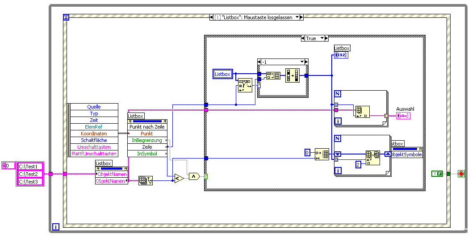Viewport: 472px width, 238px height.
Task: Click i terminal of the ObjektSymbole for loop
Action: click(x=338, y=171)
